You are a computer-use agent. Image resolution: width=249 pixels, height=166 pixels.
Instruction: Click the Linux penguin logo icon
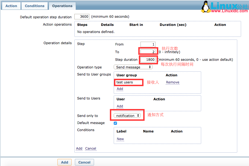coord(206,7)
